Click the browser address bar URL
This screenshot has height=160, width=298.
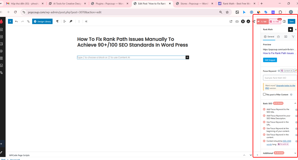tap(64, 12)
